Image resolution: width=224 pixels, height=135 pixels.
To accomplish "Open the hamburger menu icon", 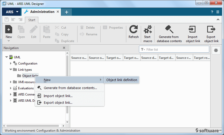I will [218, 12].
